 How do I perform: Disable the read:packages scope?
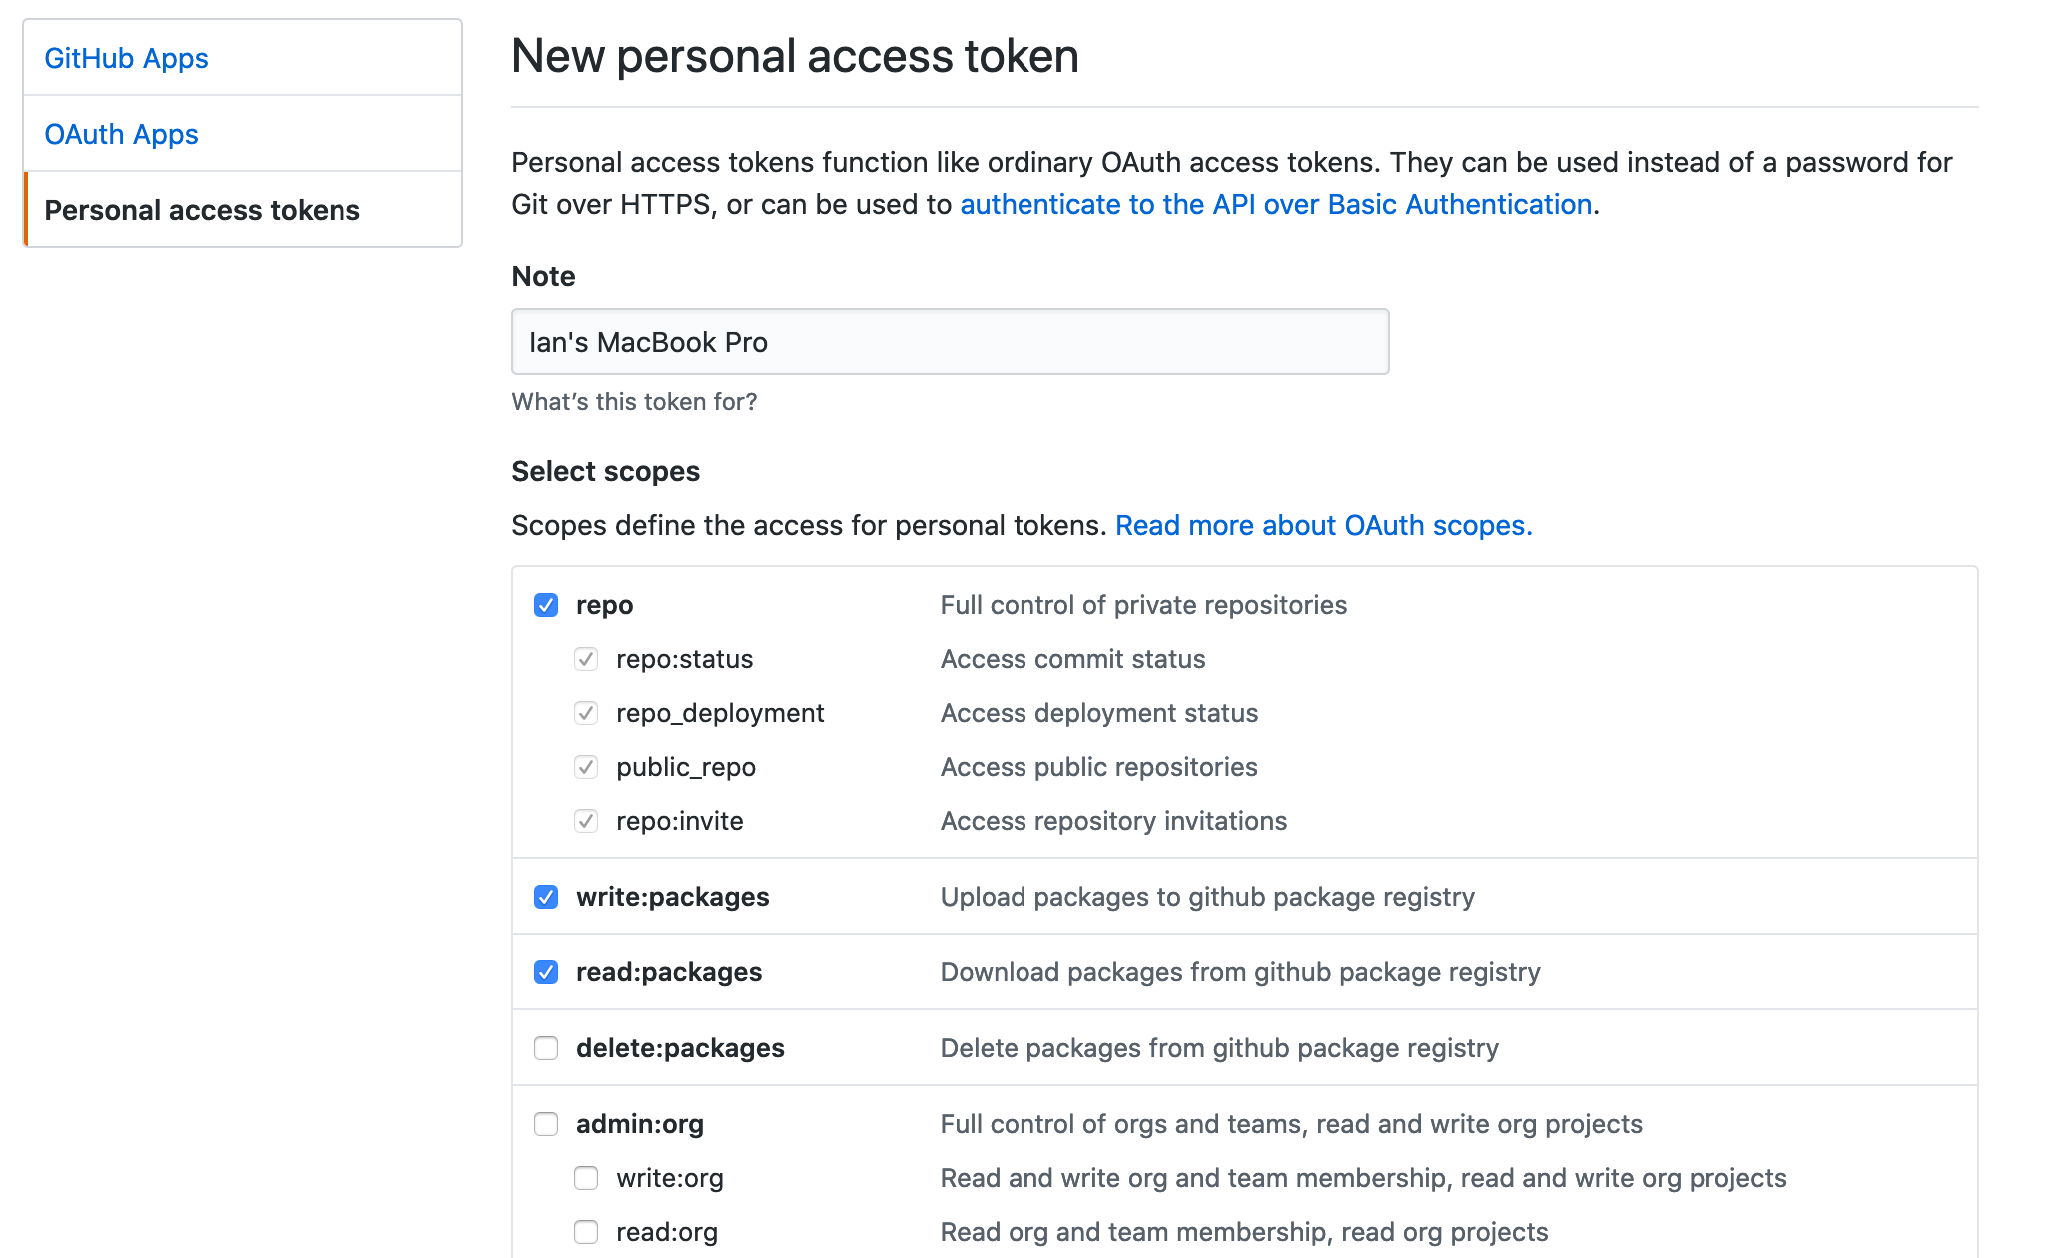[x=546, y=972]
